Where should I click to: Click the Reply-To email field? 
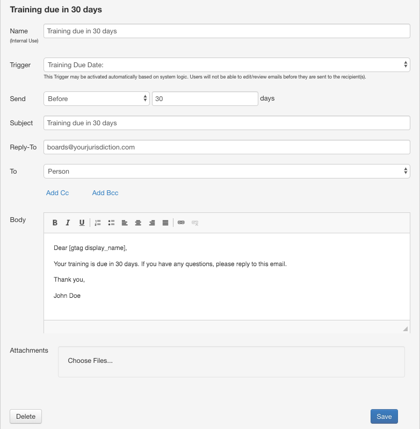(227, 147)
